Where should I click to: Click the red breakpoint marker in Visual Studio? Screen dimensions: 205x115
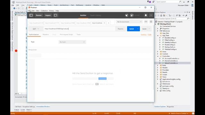pyautogui.click(x=16, y=51)
